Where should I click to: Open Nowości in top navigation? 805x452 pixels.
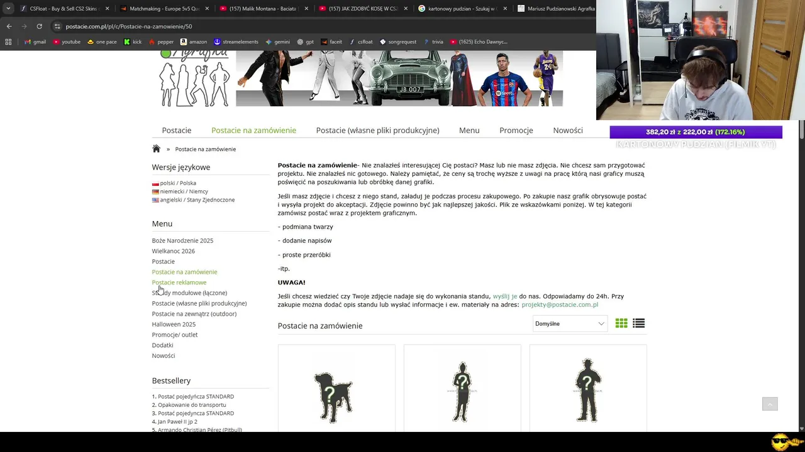click(568, 131)
